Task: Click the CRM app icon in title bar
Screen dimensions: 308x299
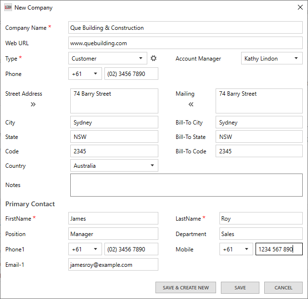Action: [x=8, y=7]
